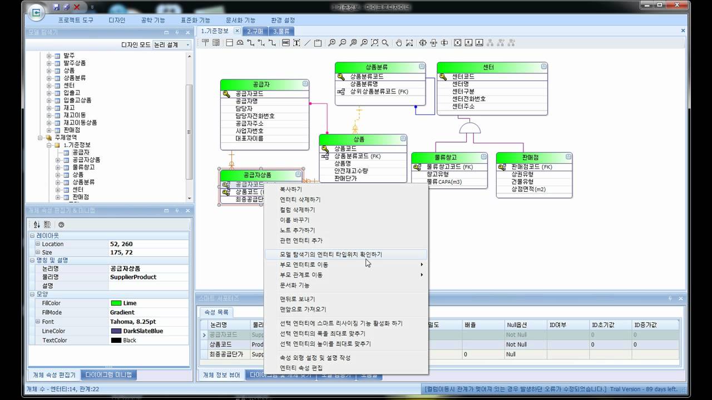Collapse the 모양 property group
The height and width of the screenshot is (400, 712).
click(x=32, y=294)
